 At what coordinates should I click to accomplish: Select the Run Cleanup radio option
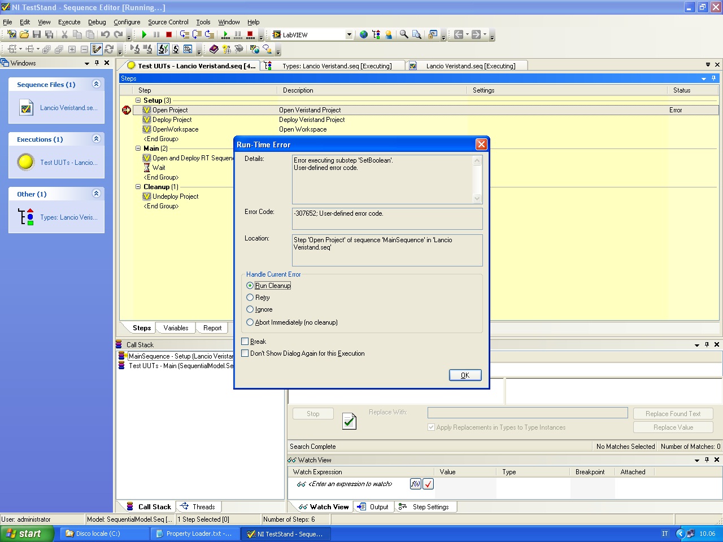coord(250,286)
